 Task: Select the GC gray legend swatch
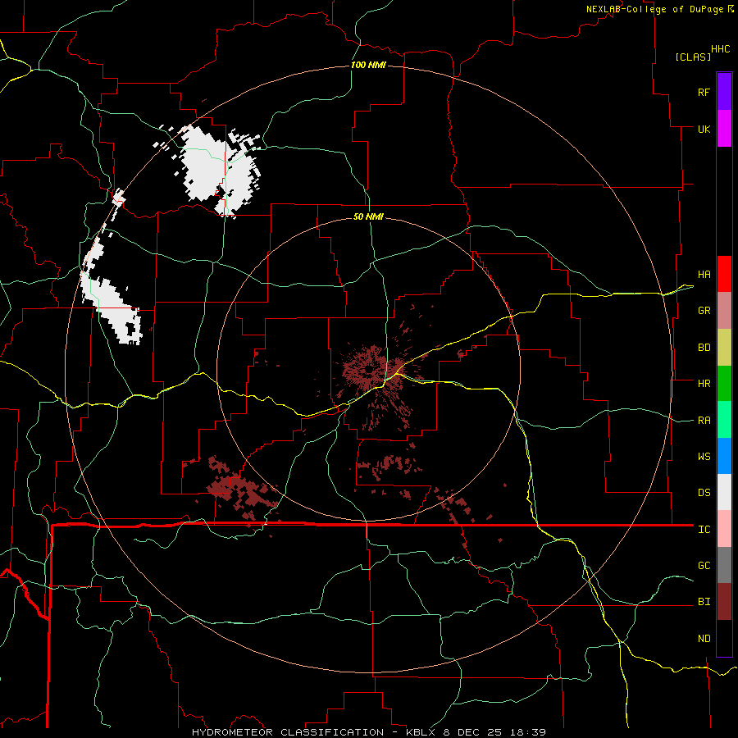(x=724, y=565)
